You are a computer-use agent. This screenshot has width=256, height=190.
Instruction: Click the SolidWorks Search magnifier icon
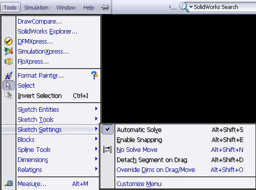pyautogui.click(x=184, y=8)
